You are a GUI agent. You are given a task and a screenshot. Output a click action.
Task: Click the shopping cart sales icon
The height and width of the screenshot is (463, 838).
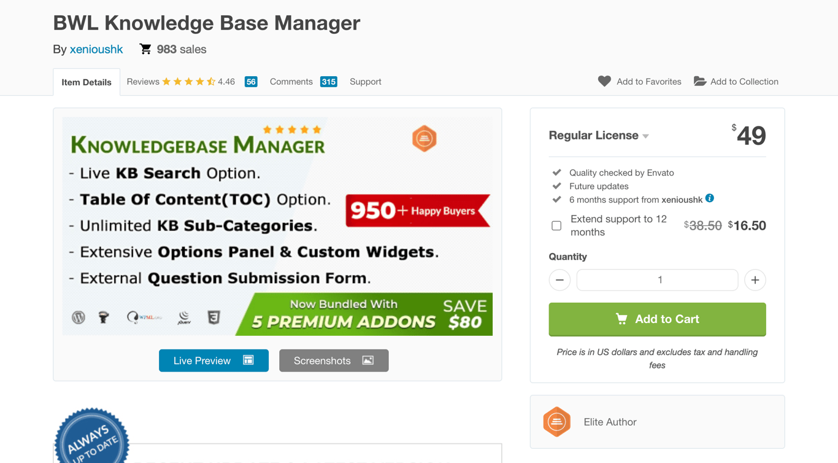coord(145,49)
